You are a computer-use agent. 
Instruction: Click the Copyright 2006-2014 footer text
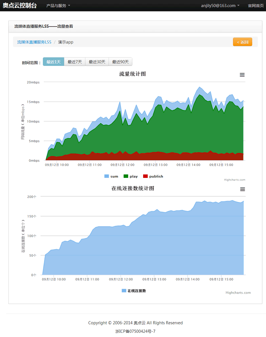tap(135, 323)
